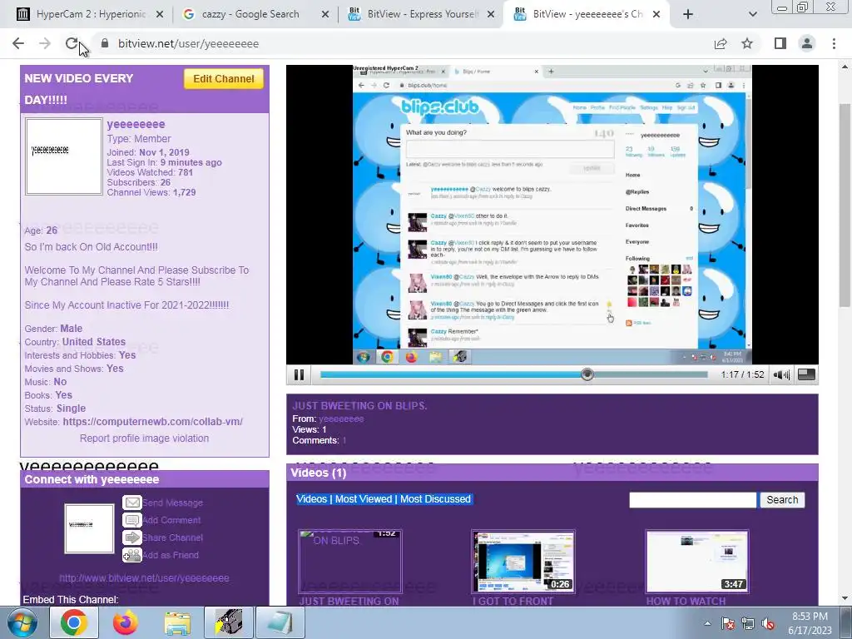Open the 3:47 video thumbnail
852x639 pixels.
(x=697, y=562)
